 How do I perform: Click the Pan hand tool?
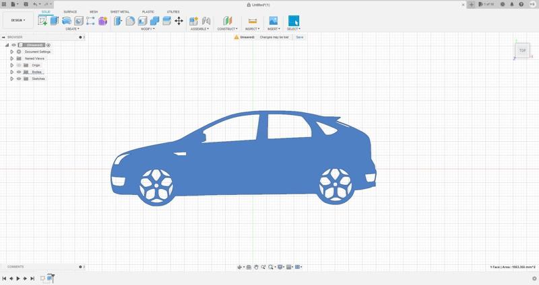coord(256,267)
